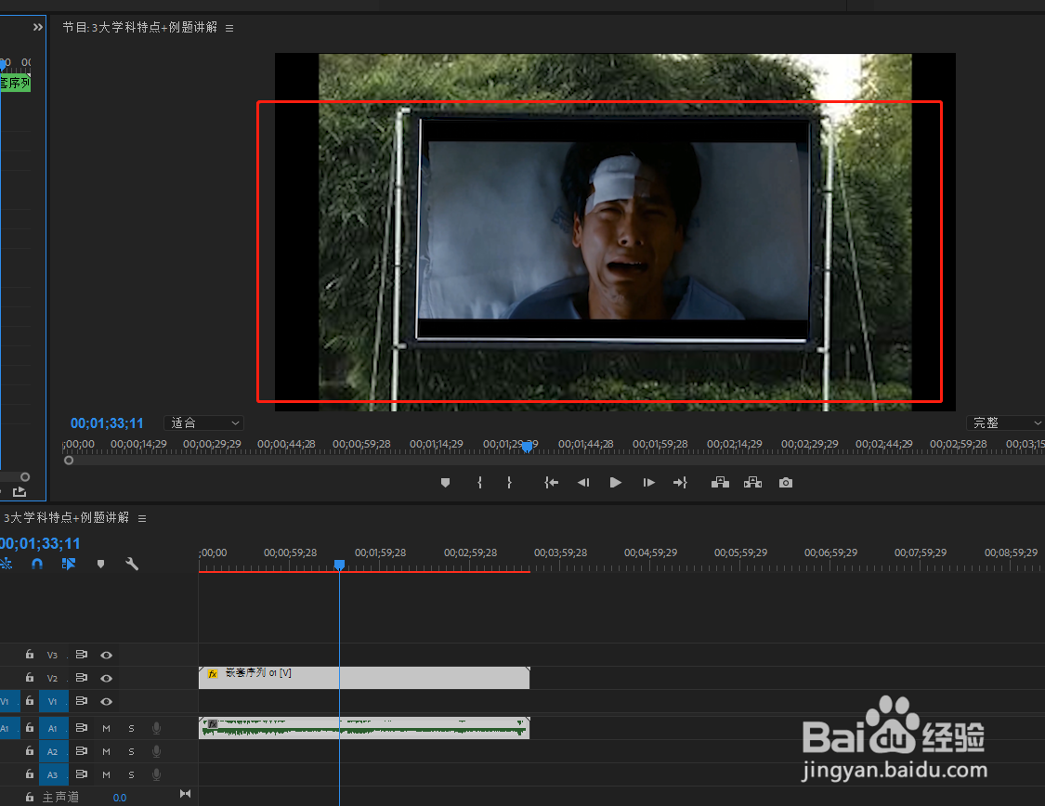Toggle lock on master track 主声道
The width and height of the screenshot is (1045, 806).
(30, 797)
